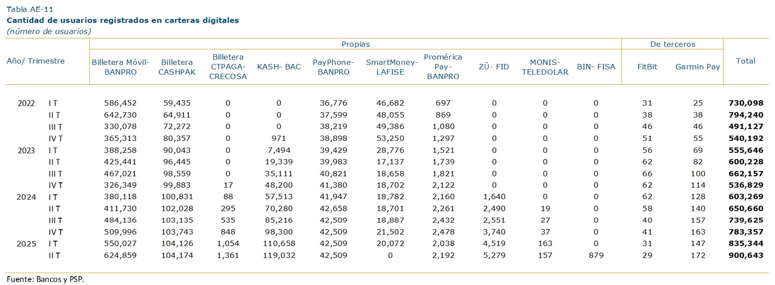Click the "Billetera CASHPAK" column header
This screenshot has width=775, height=285.
(x=177, y=67)
